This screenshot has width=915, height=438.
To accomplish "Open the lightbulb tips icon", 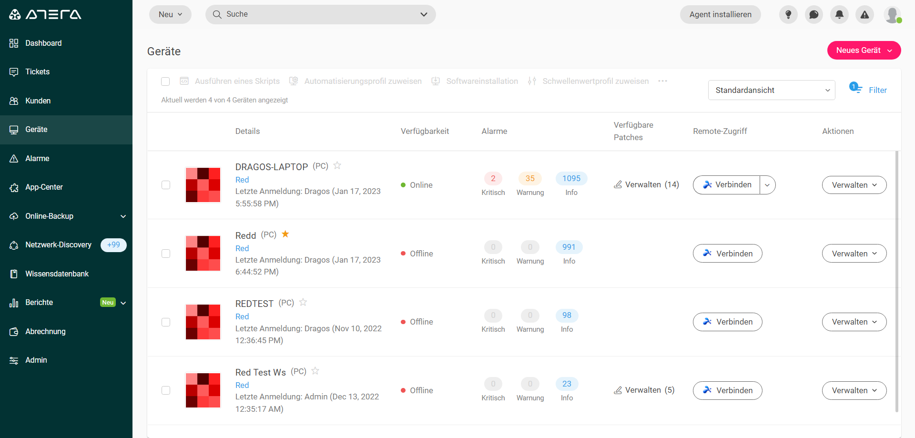I will click(x=788, y=14).
